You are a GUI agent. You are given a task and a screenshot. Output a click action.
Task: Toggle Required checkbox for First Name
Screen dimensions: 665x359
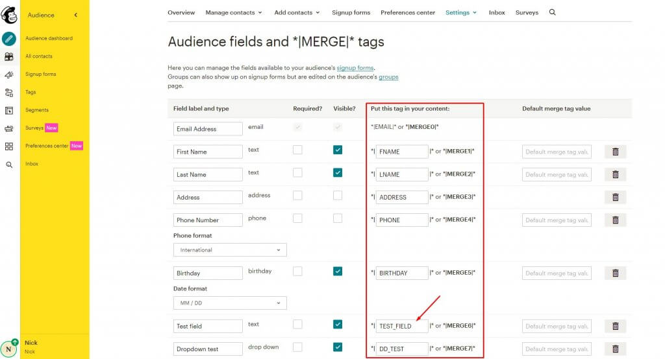(297, 150)
